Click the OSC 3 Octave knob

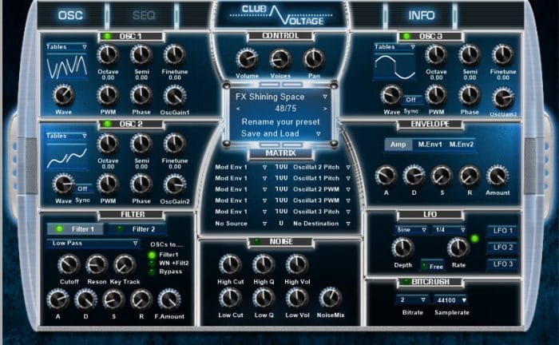point(436,54)
